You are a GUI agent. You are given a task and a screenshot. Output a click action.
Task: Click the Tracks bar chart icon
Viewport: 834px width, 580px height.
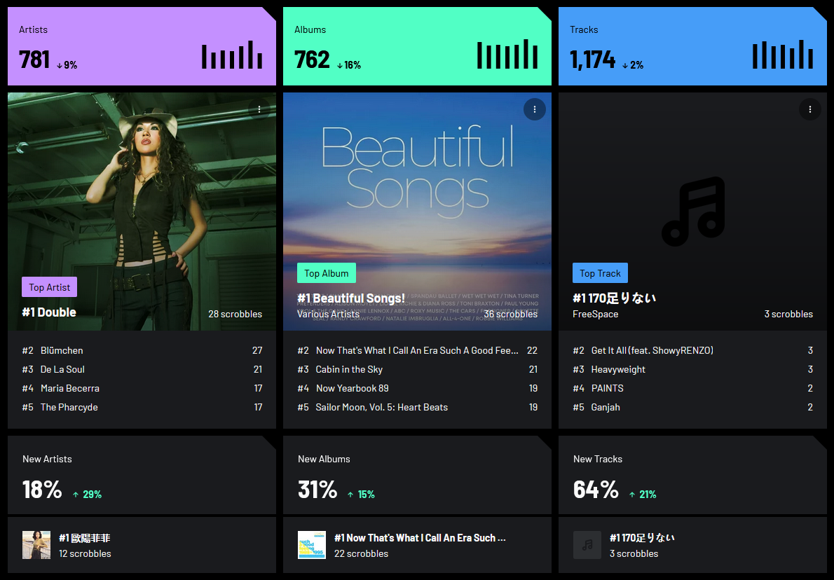coord(783,55)
